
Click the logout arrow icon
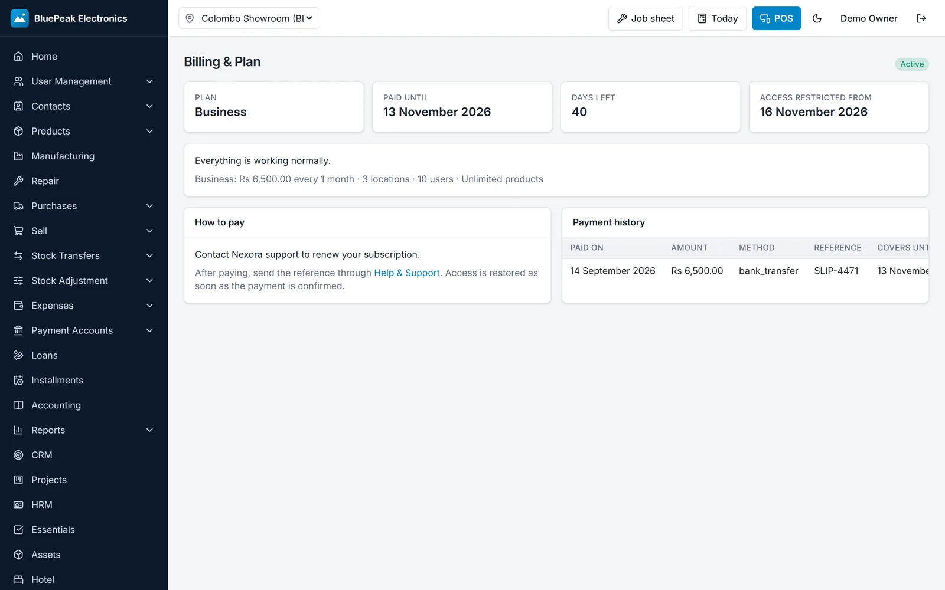(x=921, y=18)
